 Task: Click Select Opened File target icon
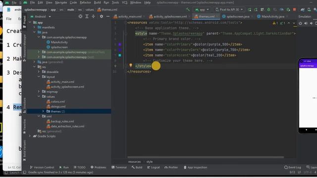80,16
